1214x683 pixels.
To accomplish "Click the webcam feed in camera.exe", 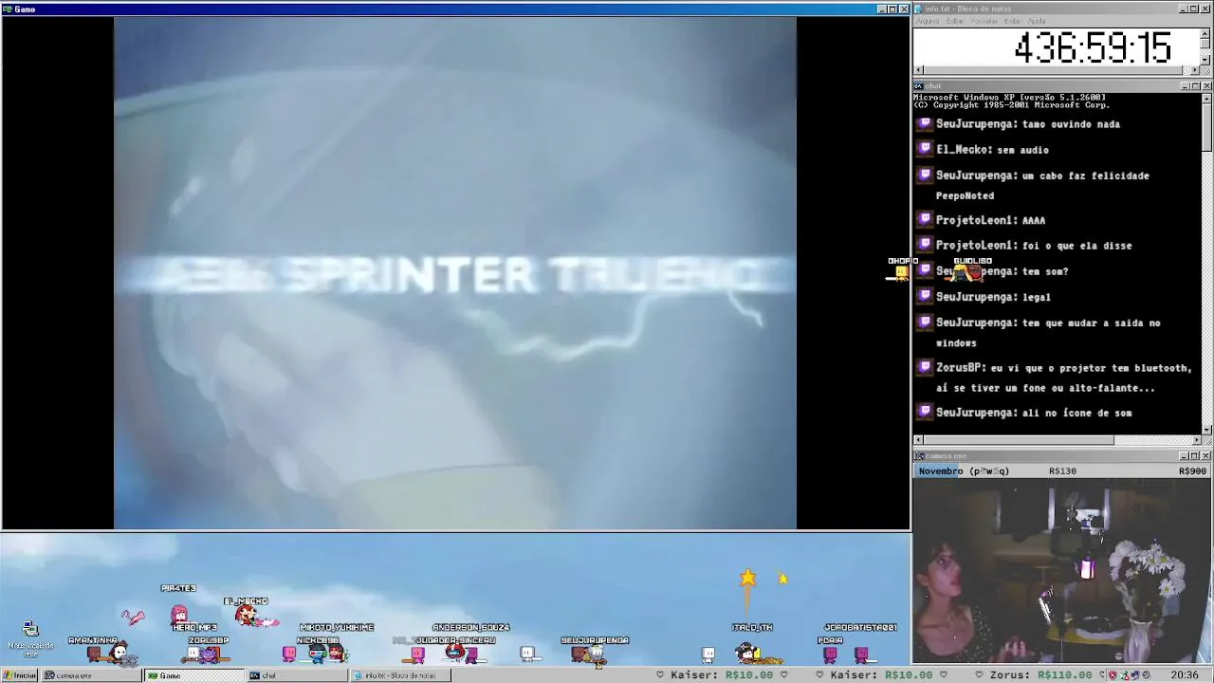I will pyautogui.click(x=1062, y=571).
